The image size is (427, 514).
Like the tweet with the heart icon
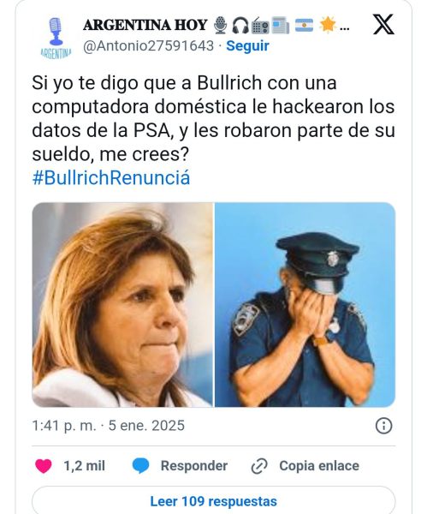click(44, 466)
